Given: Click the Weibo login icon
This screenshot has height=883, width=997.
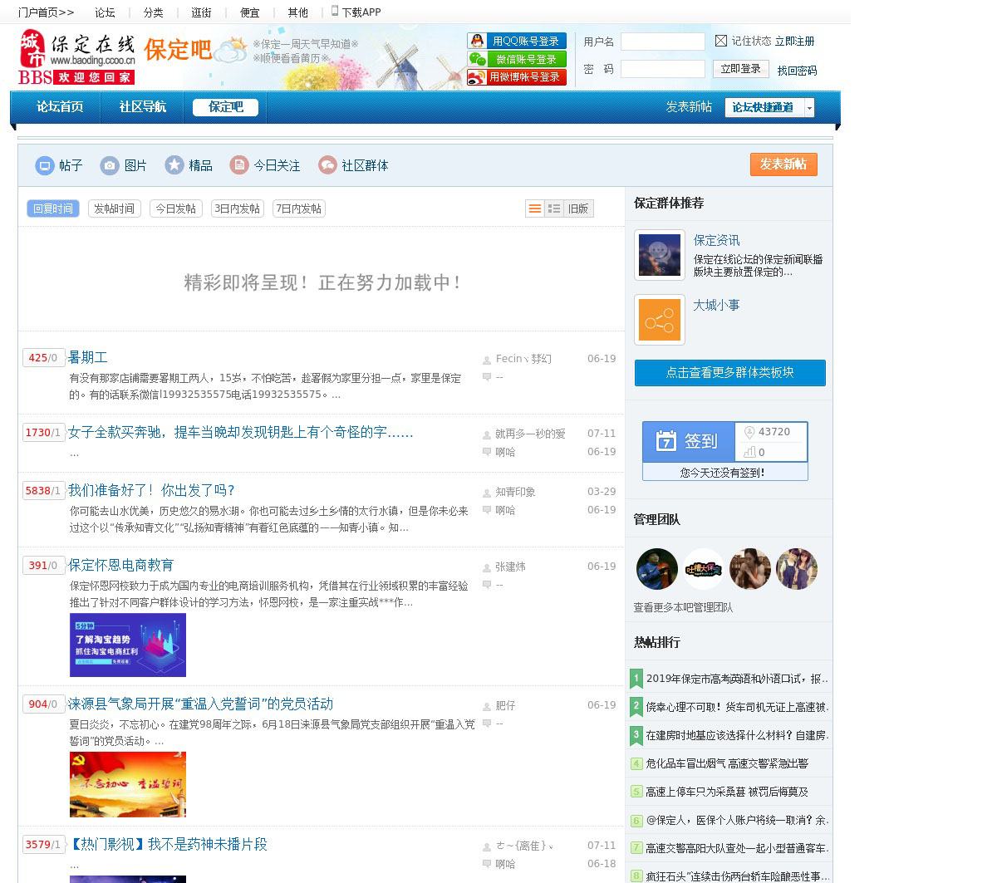Looking at the screenshot, I should [477, 77].
